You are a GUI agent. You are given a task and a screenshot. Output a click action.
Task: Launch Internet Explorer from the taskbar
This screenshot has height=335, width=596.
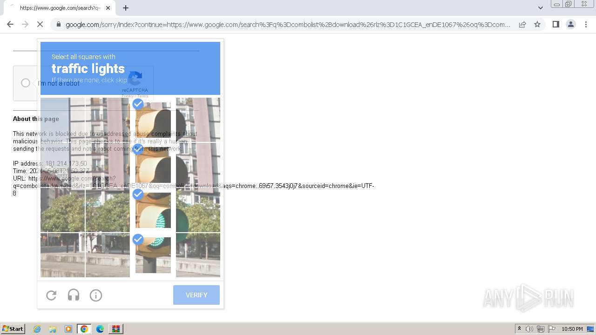click(x=37, y=329)
